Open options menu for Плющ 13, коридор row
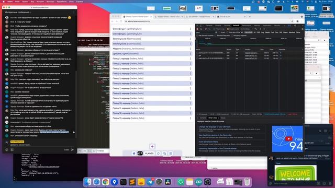335x188 pixels. [191, 118]
